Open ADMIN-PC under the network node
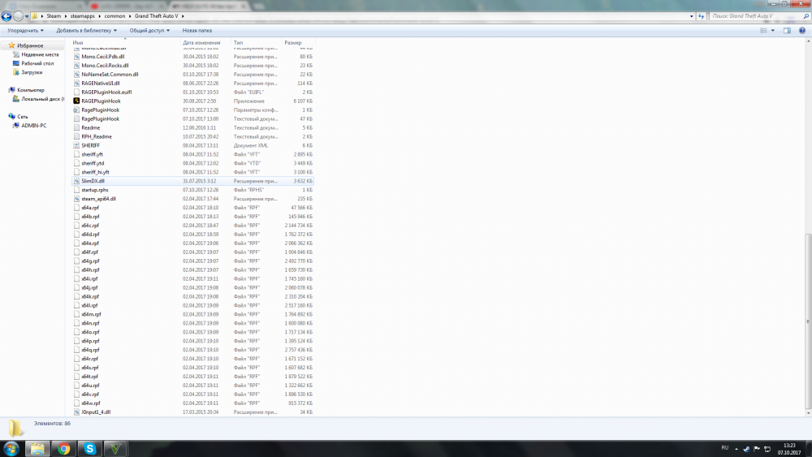Image resolution: width=812 pixels, height=457 pixels. 33,126
